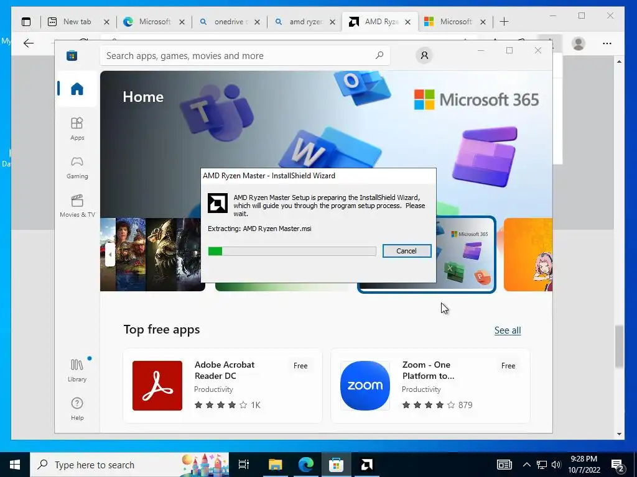Switch to the AMD Ryzen page tab
Screen dimensions: 637x477
coord(379,22)
